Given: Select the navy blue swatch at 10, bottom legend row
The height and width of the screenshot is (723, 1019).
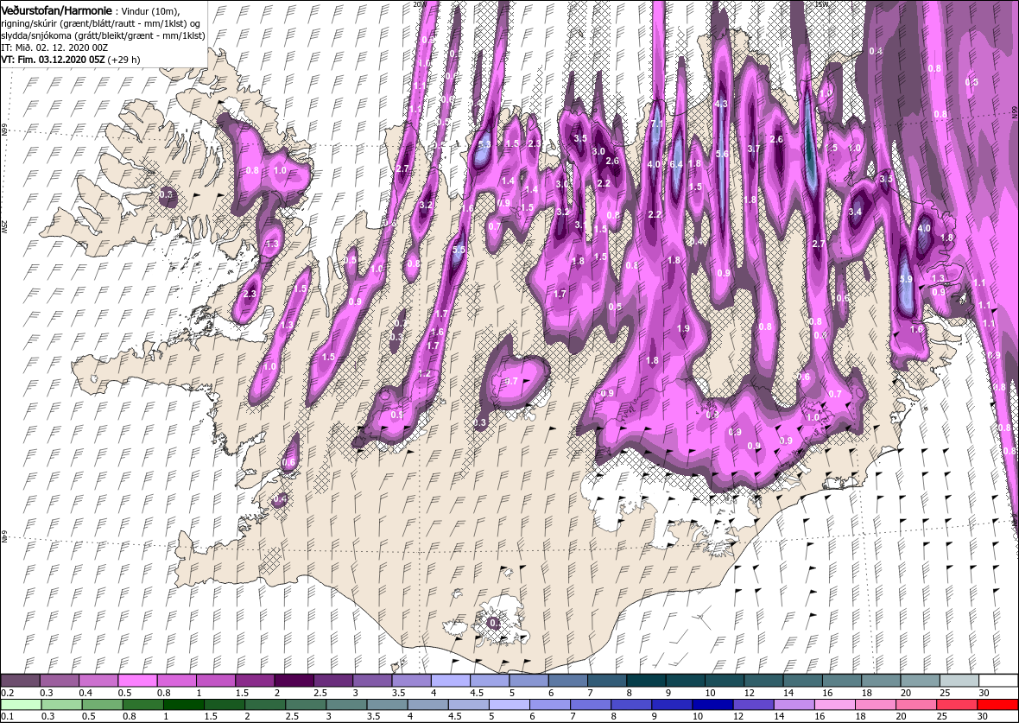Looking at the screenshot, I should [x=713, y=705].
